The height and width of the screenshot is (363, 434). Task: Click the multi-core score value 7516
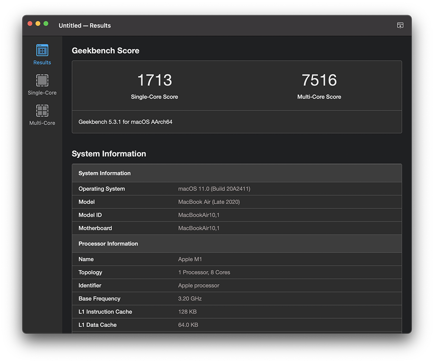click(x=319, y=80)
